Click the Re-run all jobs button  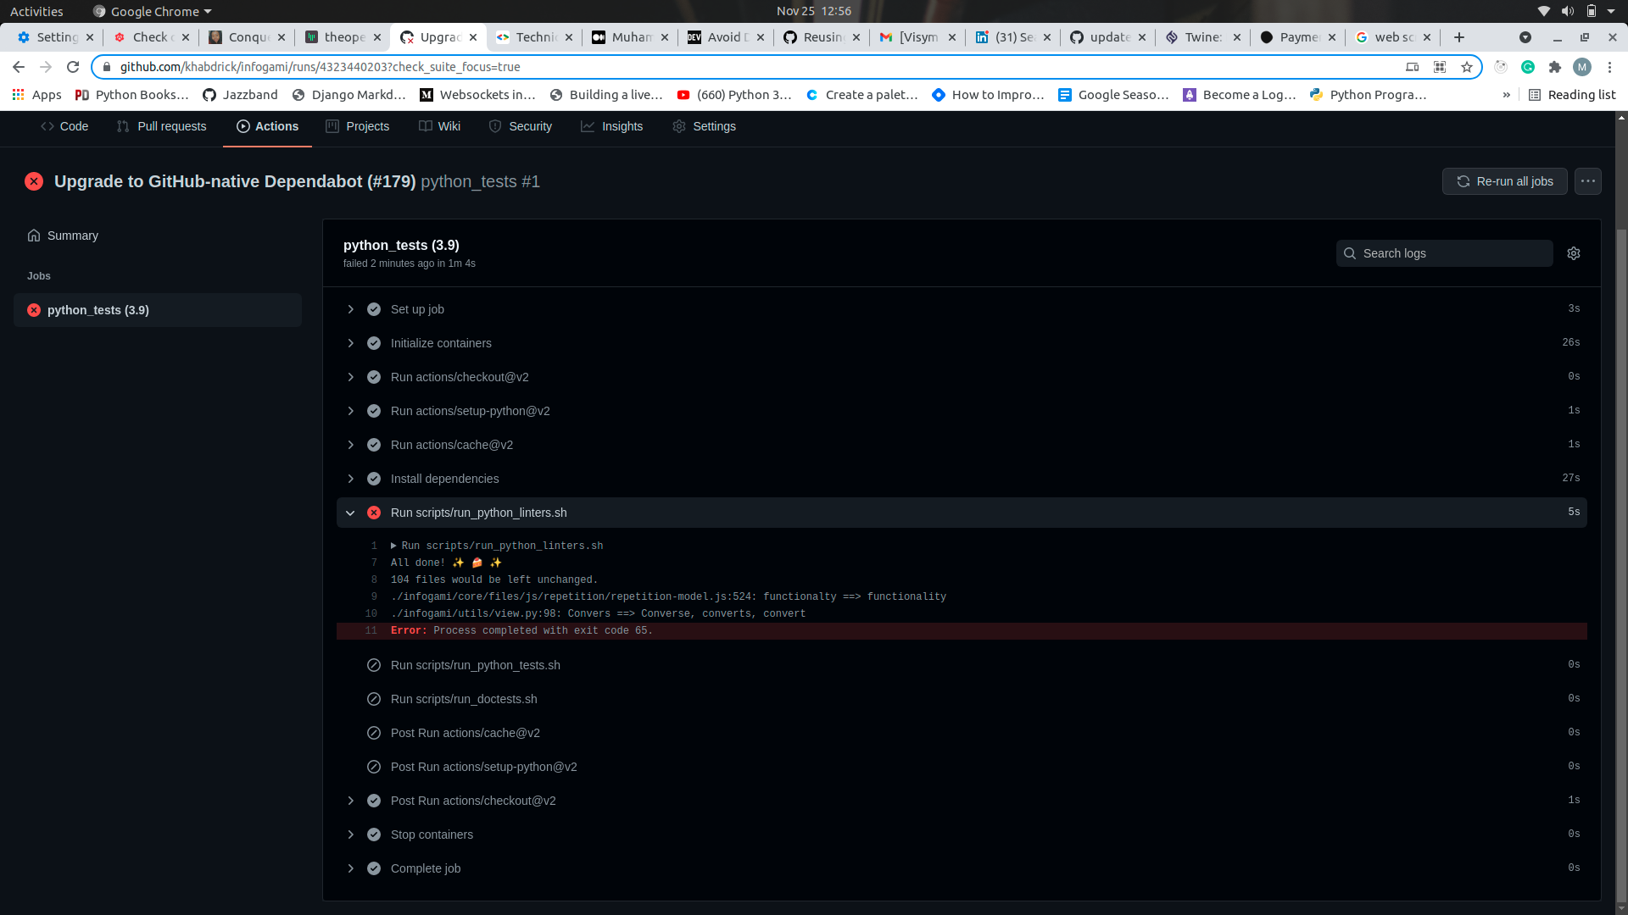(x=1504, y=180)
